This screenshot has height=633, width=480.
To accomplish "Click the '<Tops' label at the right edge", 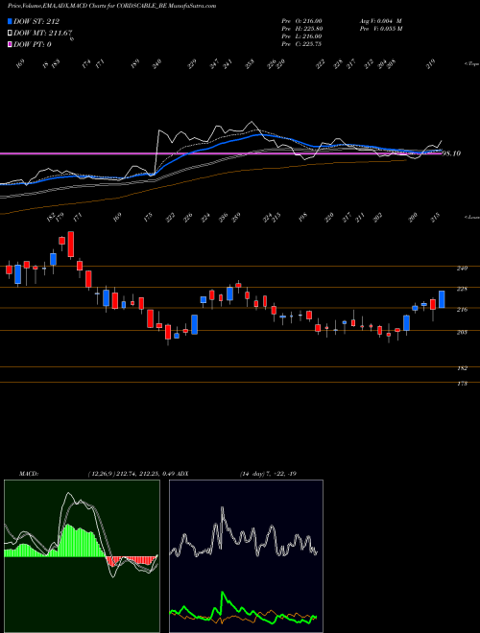I will point(472,64).
